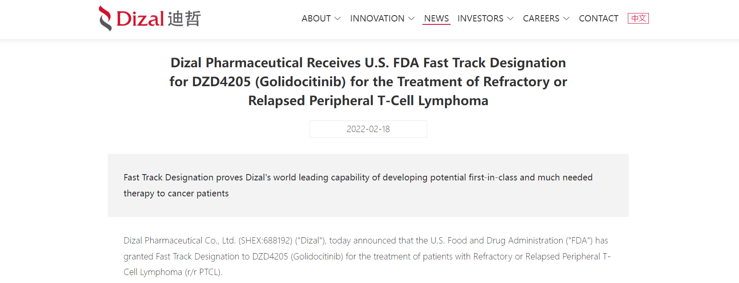Expand the CAREERS menu chevron
This screenshot has height=283, width=739.
566,19
